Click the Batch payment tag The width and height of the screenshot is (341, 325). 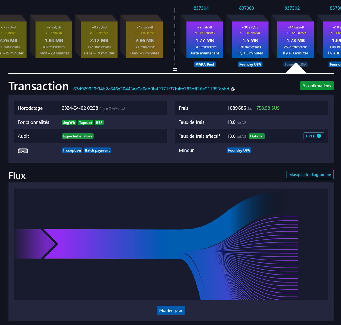tap(97, 150)
